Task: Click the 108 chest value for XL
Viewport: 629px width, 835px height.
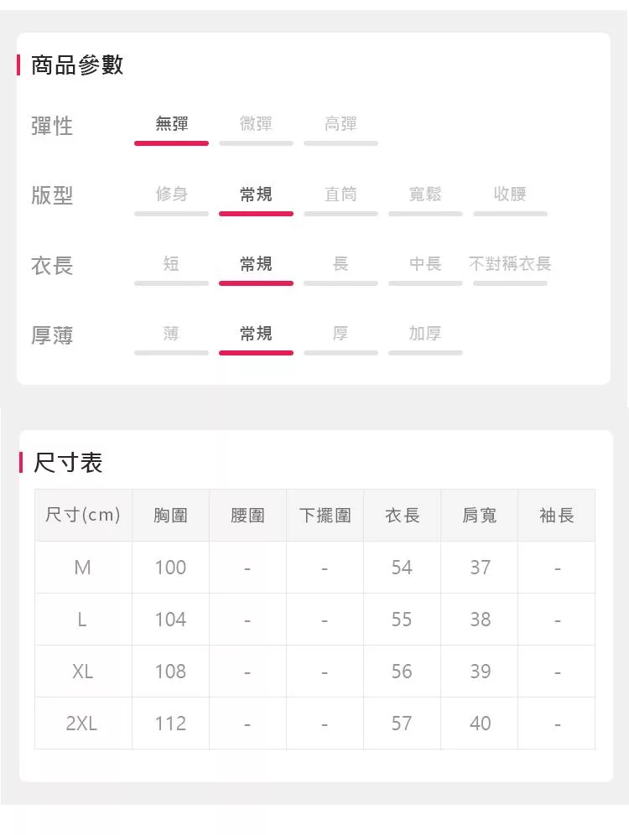Action: pos(170,672)
